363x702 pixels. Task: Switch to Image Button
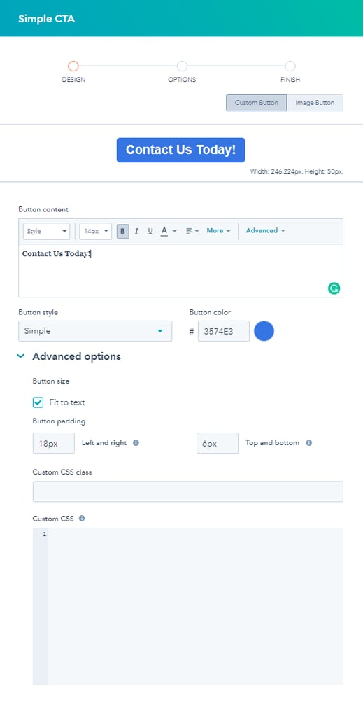pyautogui.click(x=315, y=102)
